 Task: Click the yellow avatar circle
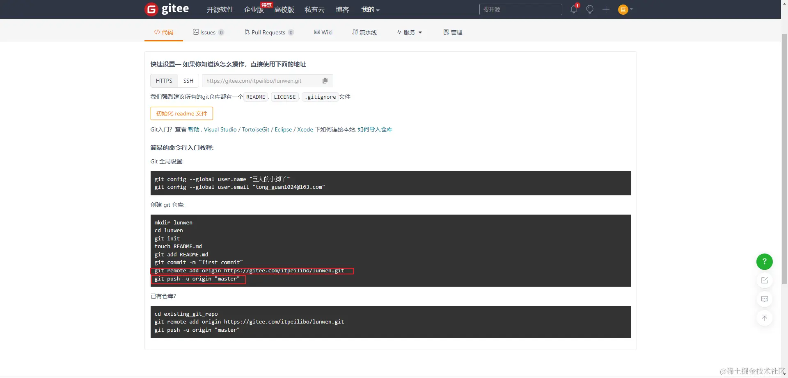coord(622,9)
